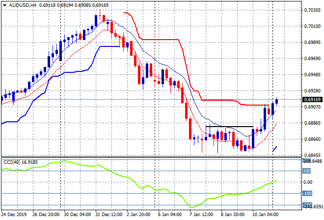Click the 0.69070 price axis label
The image size is (324, 220).
tap(312, 107)
